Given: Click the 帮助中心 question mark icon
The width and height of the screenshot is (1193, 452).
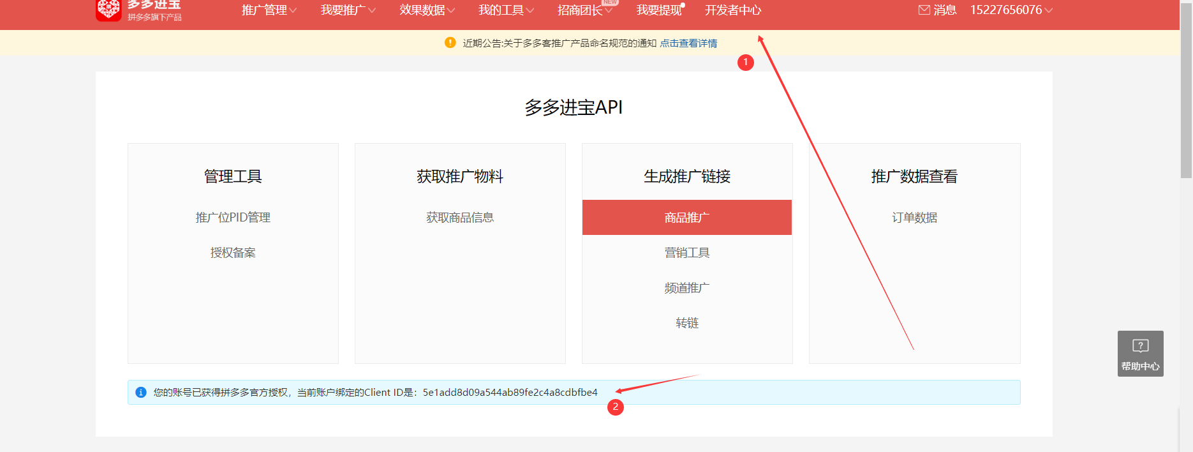Looking at the screenshot, I should (1141, 346).
